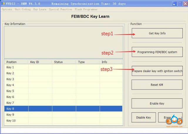Viewport: 188px width, 134px height.
Task: Open the Flash Programmer menu
Action: 86,9
